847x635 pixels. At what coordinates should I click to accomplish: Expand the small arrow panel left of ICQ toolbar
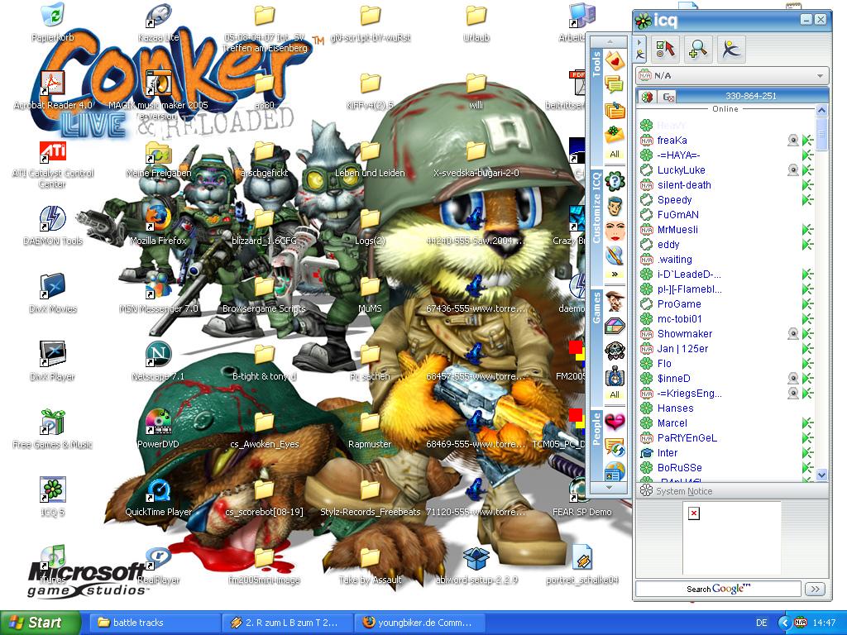click(x=640, y=49)
